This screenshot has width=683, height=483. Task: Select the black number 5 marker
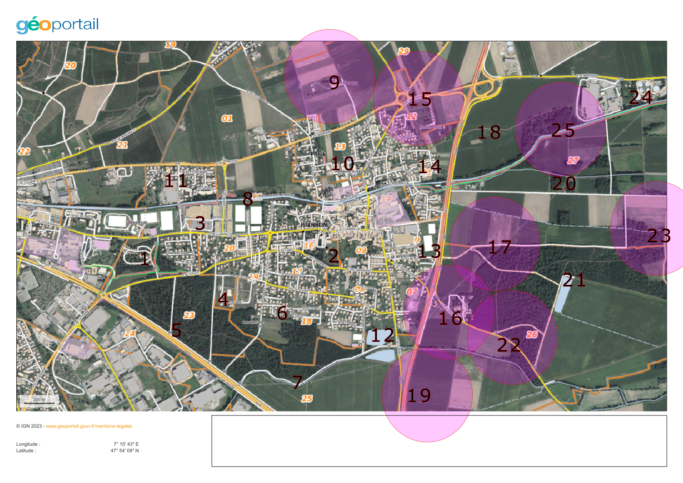coord(176,330)
